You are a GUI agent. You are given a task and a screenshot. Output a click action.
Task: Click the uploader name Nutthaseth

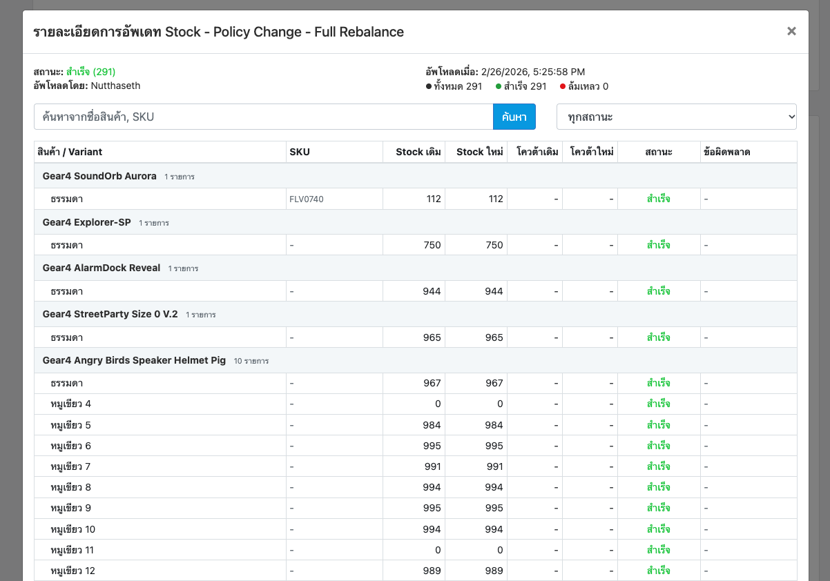coord(115,86)
